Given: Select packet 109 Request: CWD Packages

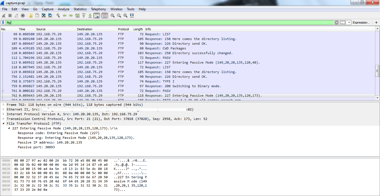Looking at the screenshot, I should click(187, 48).
